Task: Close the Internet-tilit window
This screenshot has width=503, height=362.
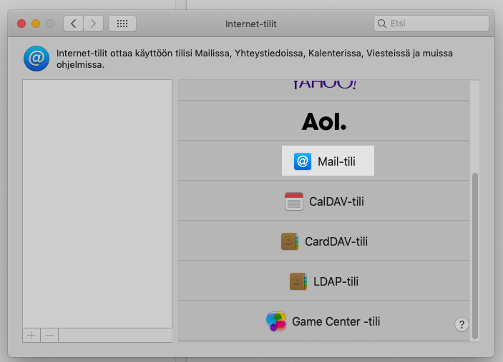Action: [x=21, y=24]
